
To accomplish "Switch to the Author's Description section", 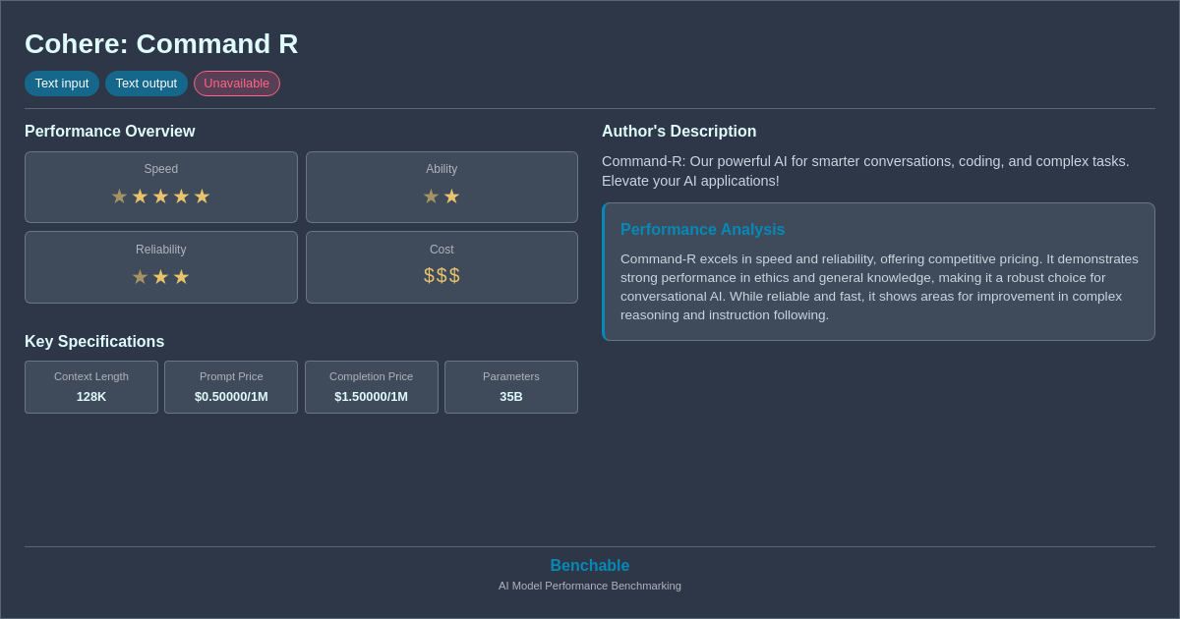I will pos(678,131).
